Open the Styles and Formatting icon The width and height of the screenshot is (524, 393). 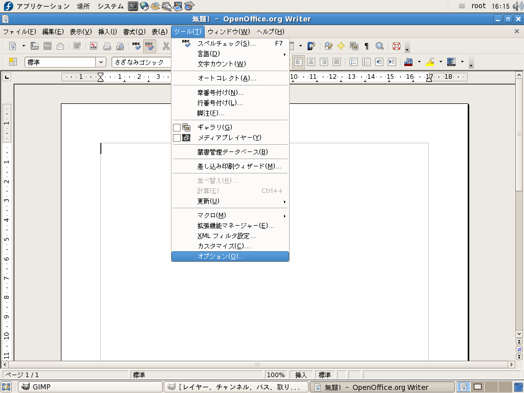click(13, 62)
